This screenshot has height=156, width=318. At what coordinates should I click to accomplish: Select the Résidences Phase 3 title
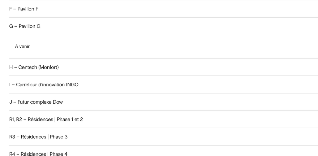[x=44, y=136]
